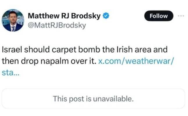Open the display name Matthew RJ Brodsky
Screen dimensions: 188x116
(x=64, y=16)
